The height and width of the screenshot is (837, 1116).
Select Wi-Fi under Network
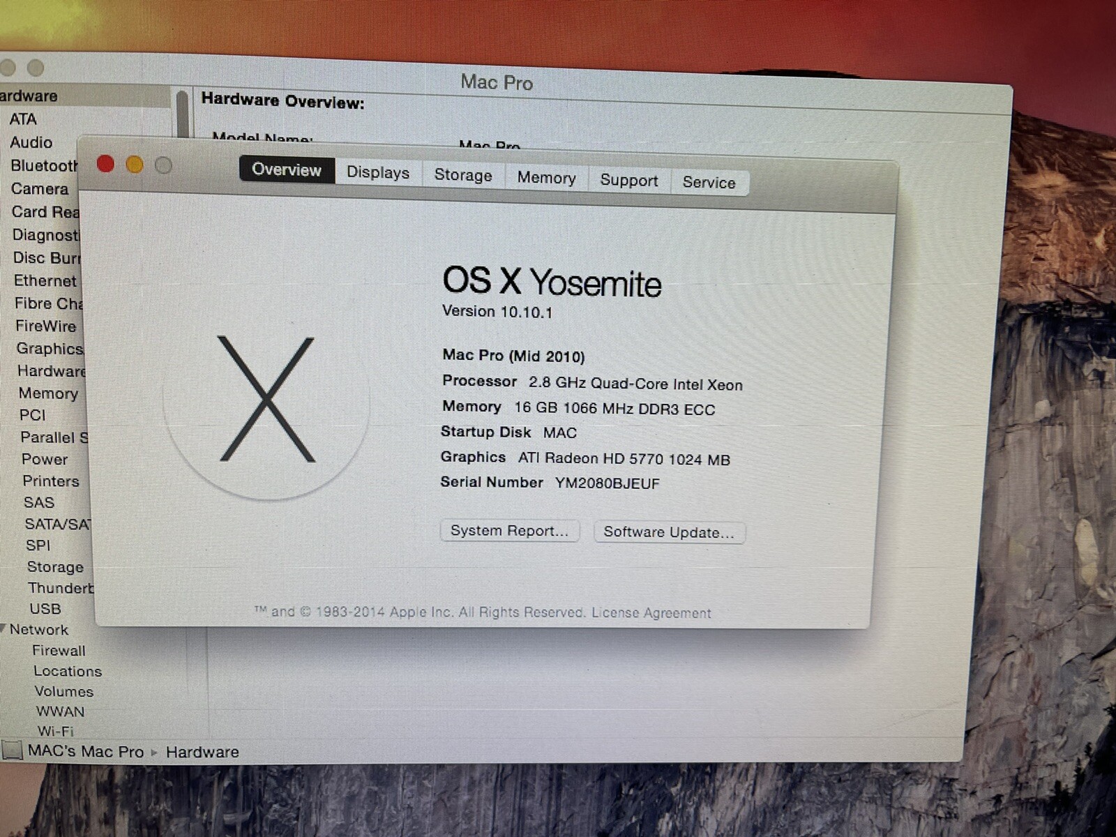pos(56,731)
